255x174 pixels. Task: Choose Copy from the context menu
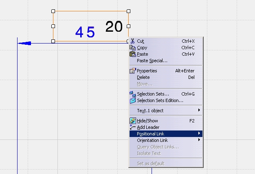pos(166,48)
